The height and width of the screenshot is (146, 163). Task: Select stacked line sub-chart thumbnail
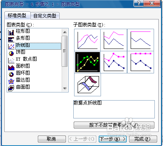point(114,40)
